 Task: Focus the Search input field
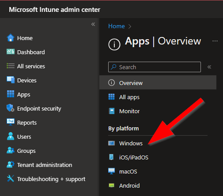pos(155,67)
